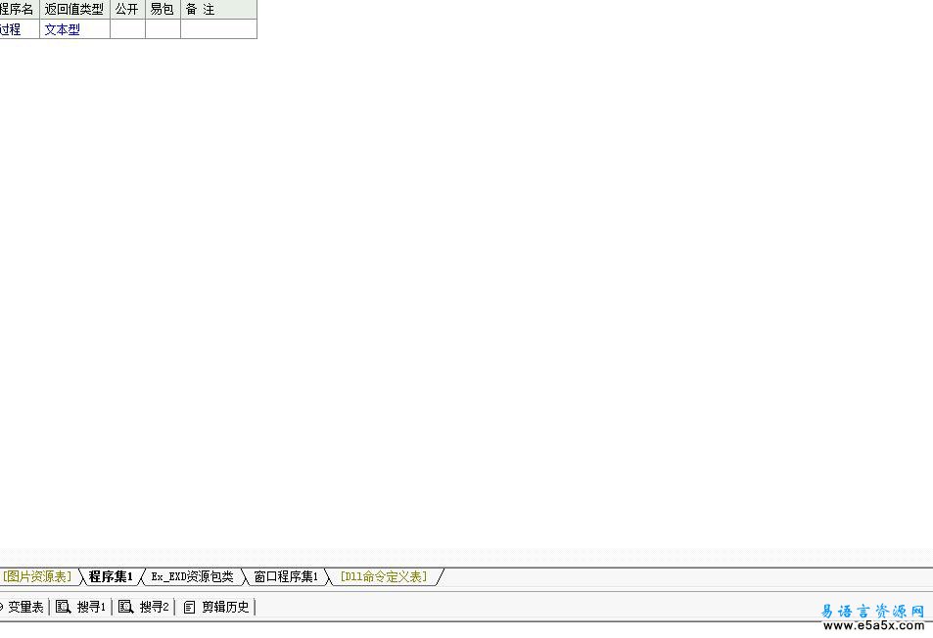Click the 搜寻2 magnifier icon
This screenshot has width=933, height=638.
125,607
